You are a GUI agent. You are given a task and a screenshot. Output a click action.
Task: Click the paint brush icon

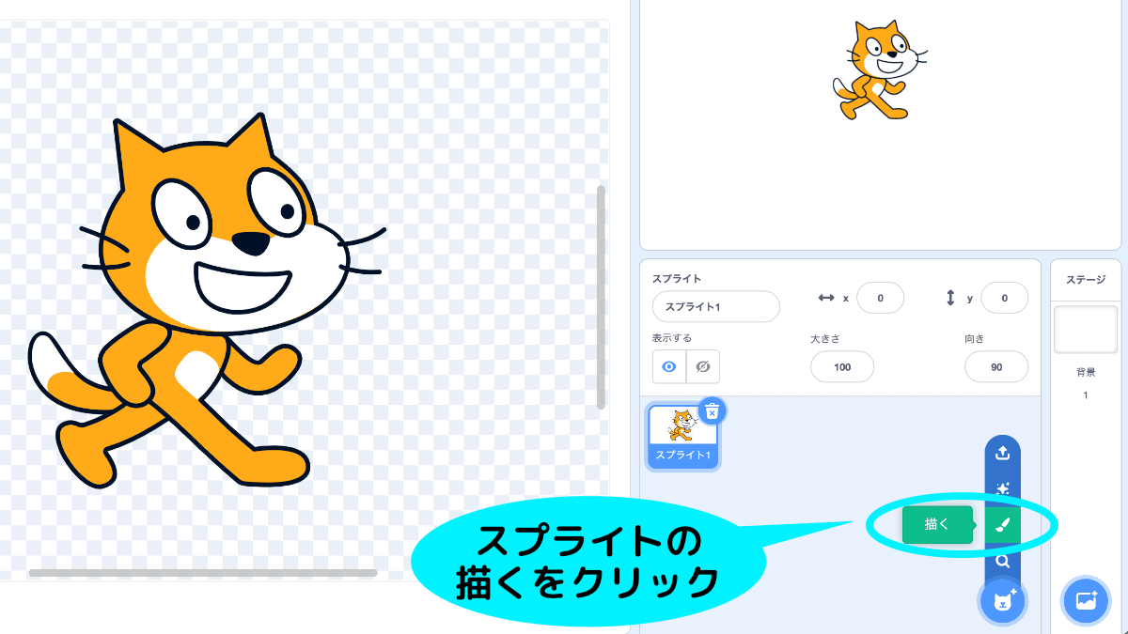click(1002, 525)
